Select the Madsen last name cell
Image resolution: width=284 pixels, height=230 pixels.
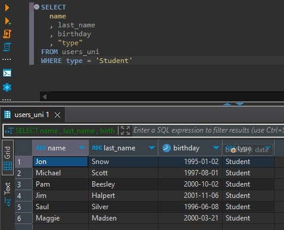tap(123, 218)
